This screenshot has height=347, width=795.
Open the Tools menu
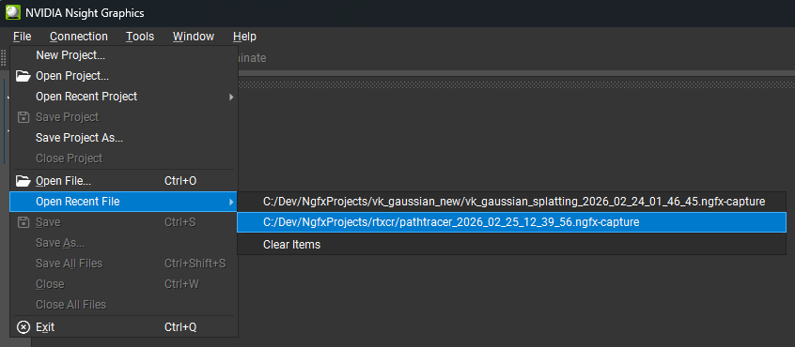coord(140,37)
